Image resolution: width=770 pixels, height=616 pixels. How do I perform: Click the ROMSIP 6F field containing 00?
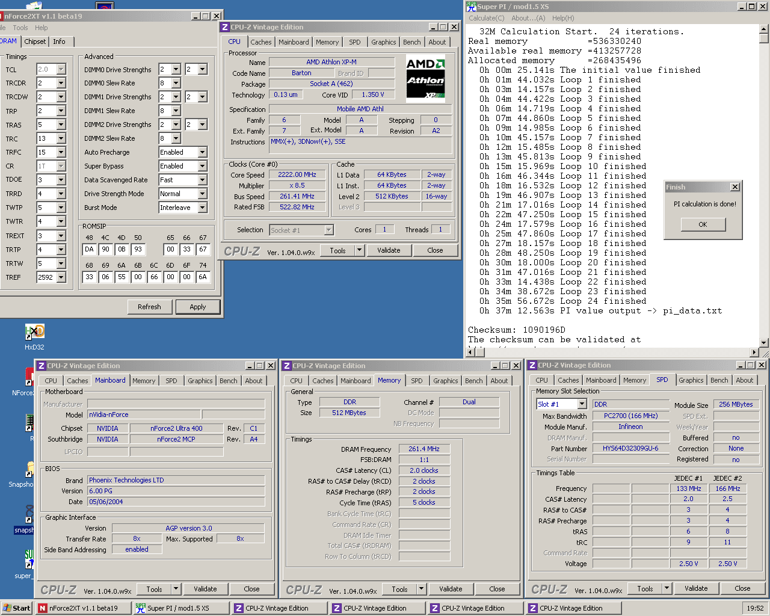(x=186, y=277)
